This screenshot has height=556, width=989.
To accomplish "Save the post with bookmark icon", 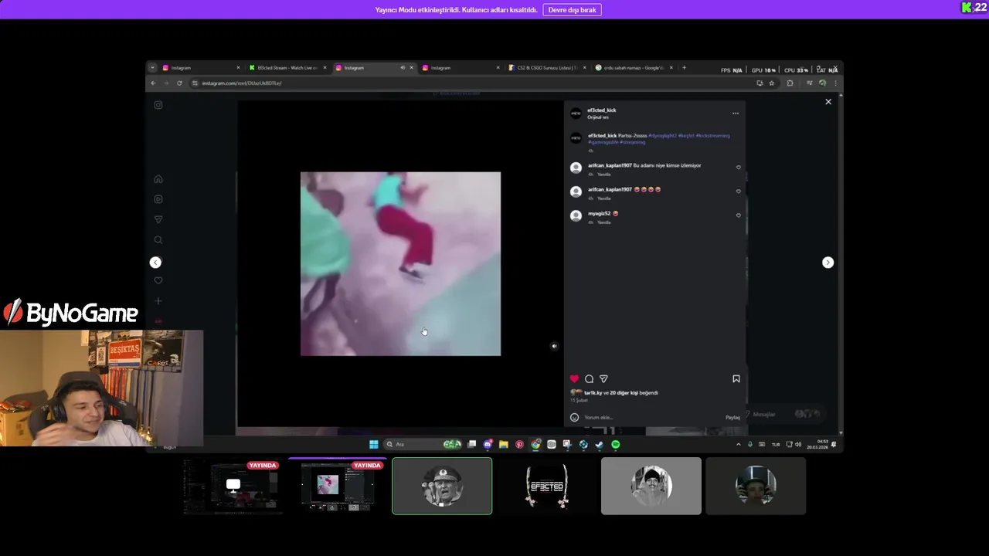I will coord(736,379).
